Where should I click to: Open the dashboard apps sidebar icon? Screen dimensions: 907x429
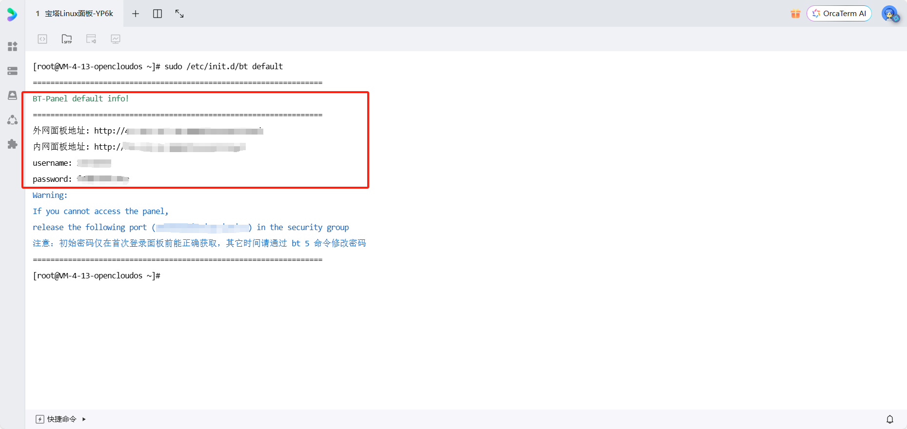click(13, 46)
